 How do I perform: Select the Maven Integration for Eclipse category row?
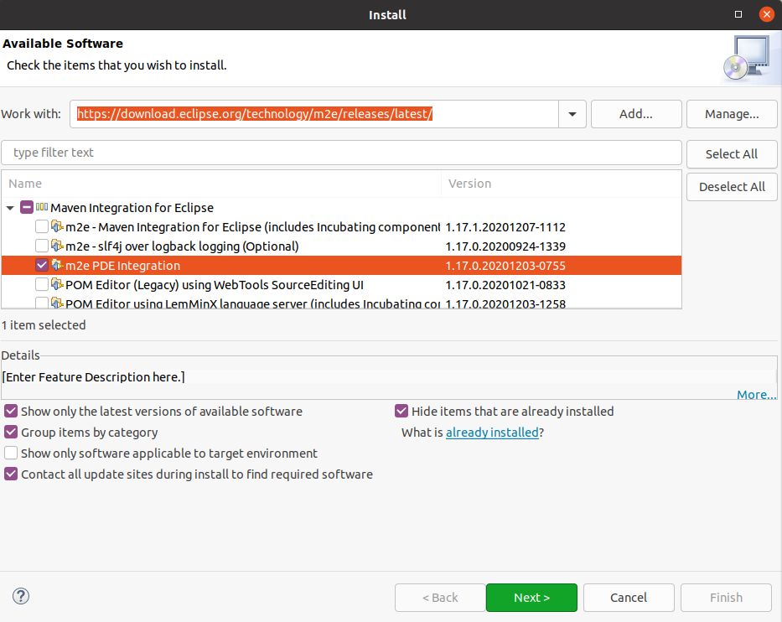pyautogui.click(x=342, y=208)
